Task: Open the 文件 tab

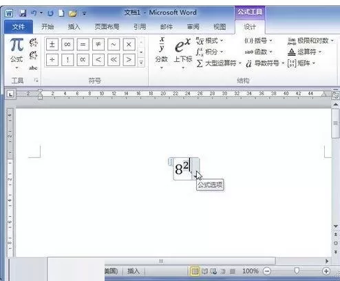Action: click(x=19, y=27)
